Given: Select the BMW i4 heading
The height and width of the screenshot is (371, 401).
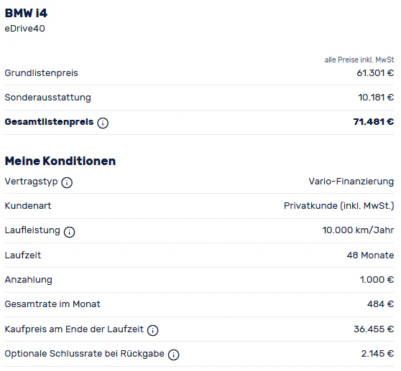Looking at the screenshot, I should click(26, 14).
